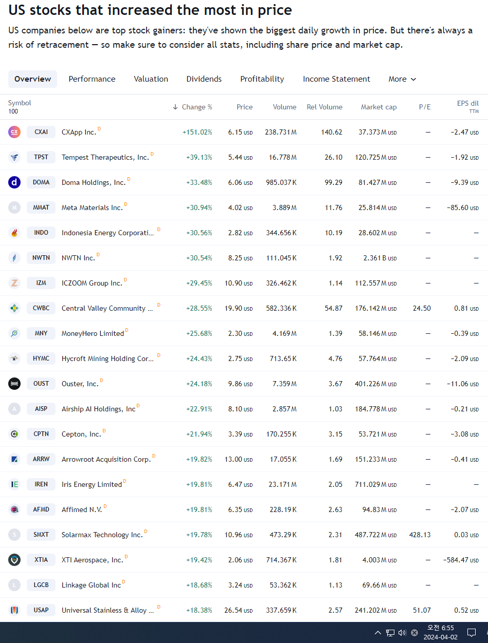Open the Iris Energy Limited link
488x643 pixels.
[x=92, y=484]
